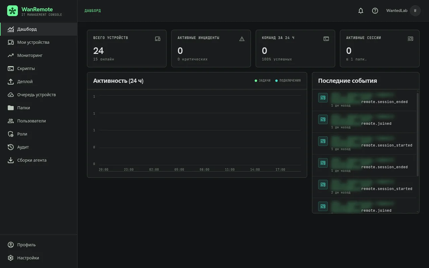This screenshot has width=429, height=268.
Task: Click the Настройки gear icon
Action: tap(11, 258)
